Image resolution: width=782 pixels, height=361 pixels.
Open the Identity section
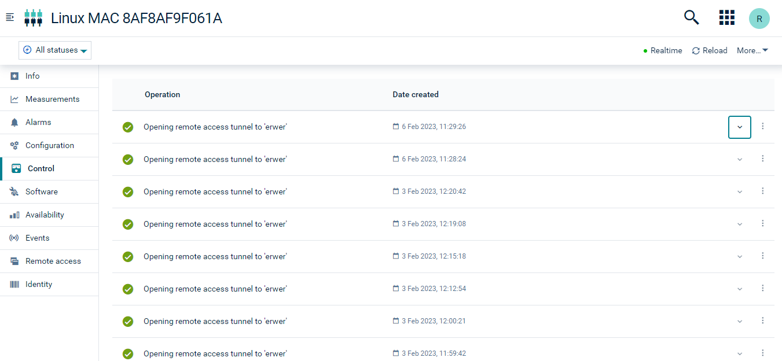39,284
